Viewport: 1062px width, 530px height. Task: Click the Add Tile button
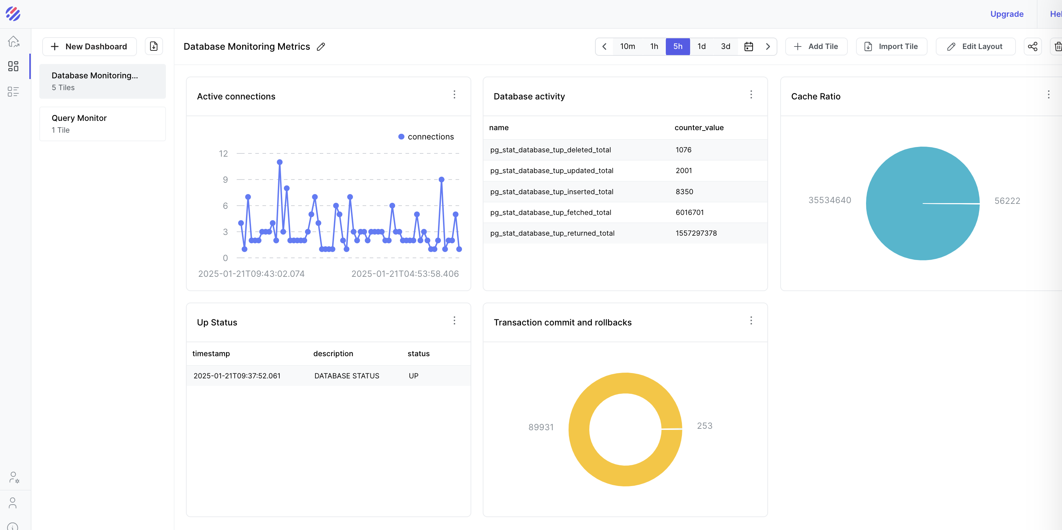816,46
